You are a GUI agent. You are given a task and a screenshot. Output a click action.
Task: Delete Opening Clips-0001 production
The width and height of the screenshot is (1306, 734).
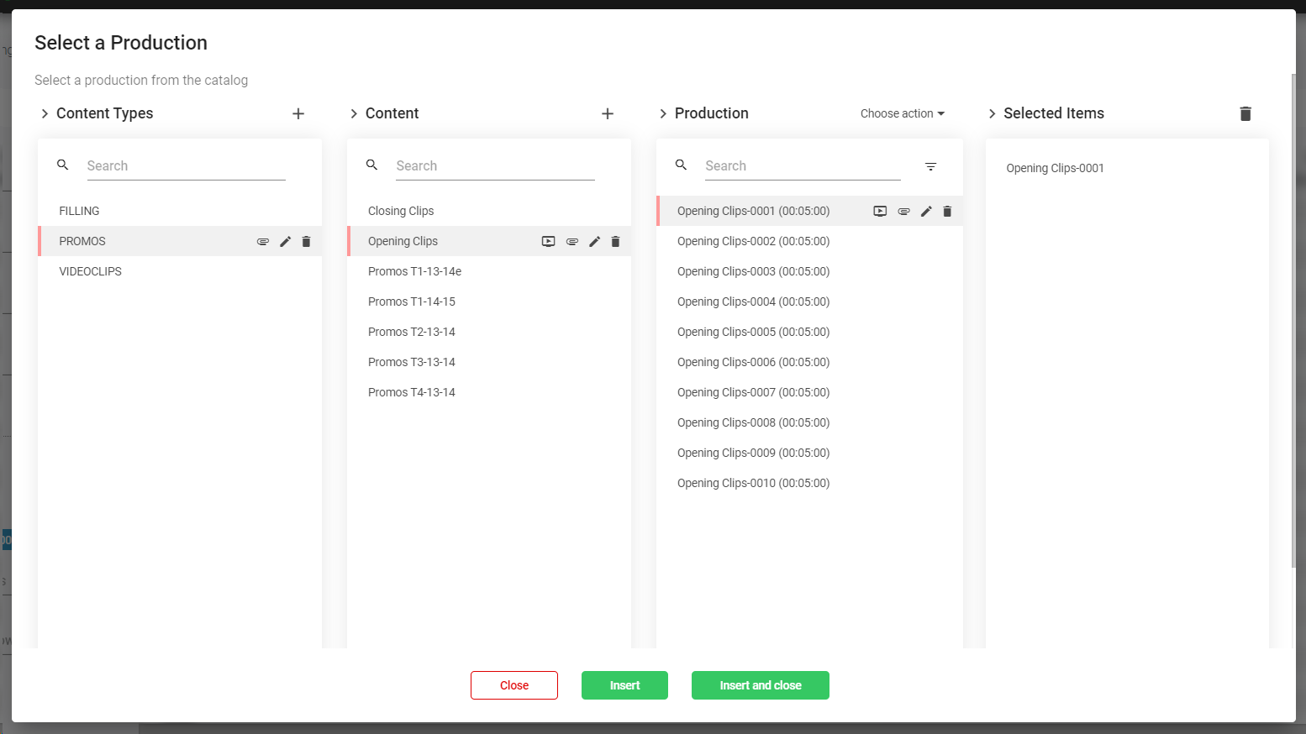947,212
